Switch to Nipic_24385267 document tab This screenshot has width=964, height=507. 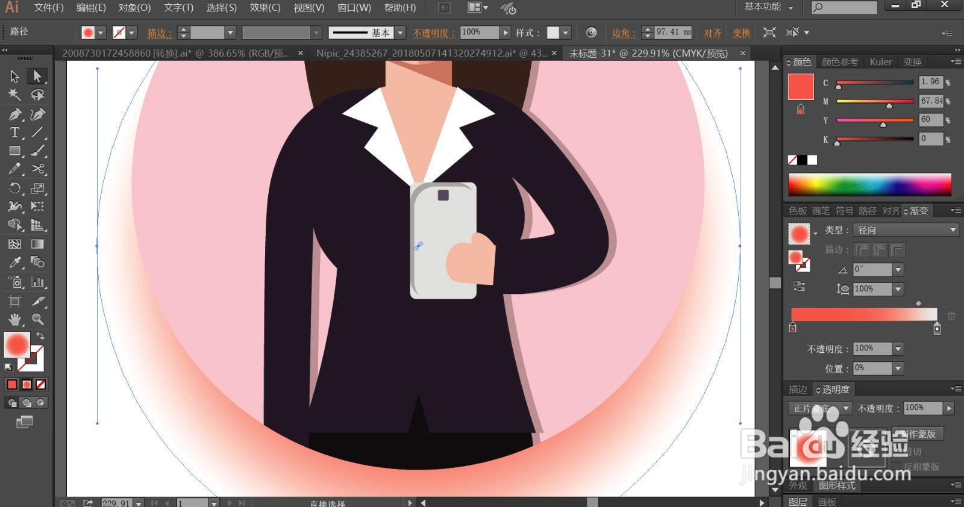(431, 53)
